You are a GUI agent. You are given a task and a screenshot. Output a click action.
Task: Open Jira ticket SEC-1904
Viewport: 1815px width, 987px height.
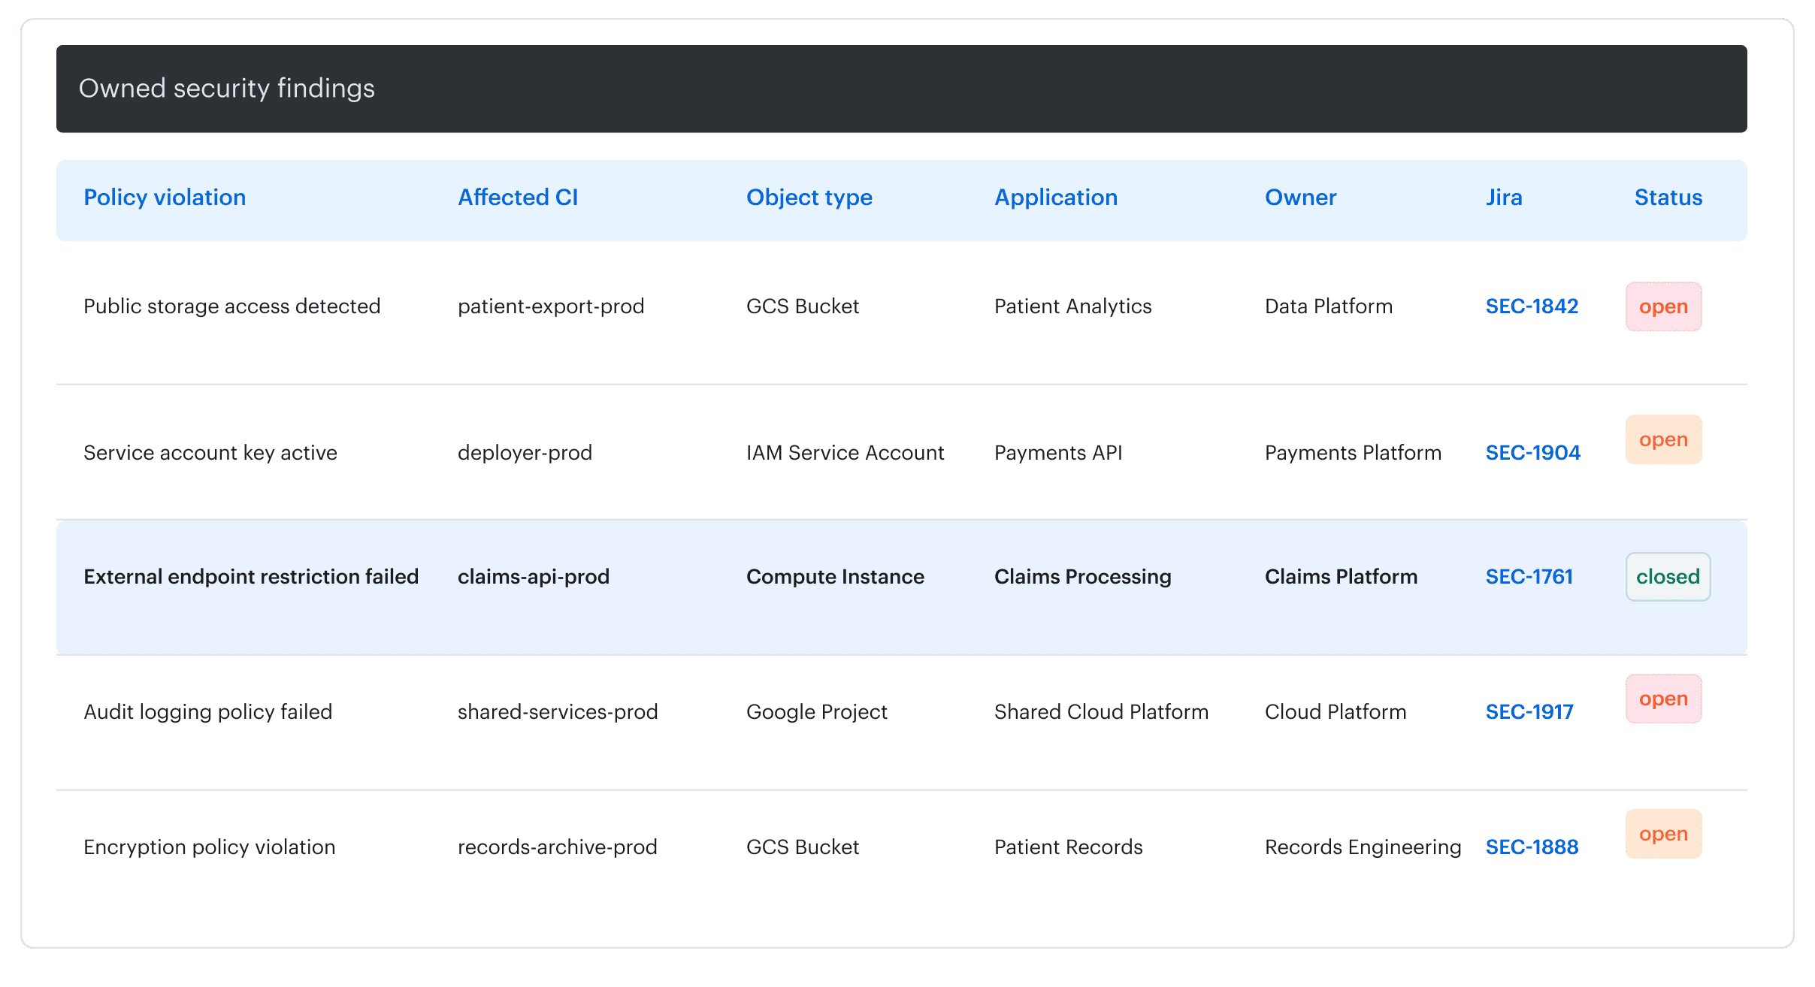tap(1533, 453)
